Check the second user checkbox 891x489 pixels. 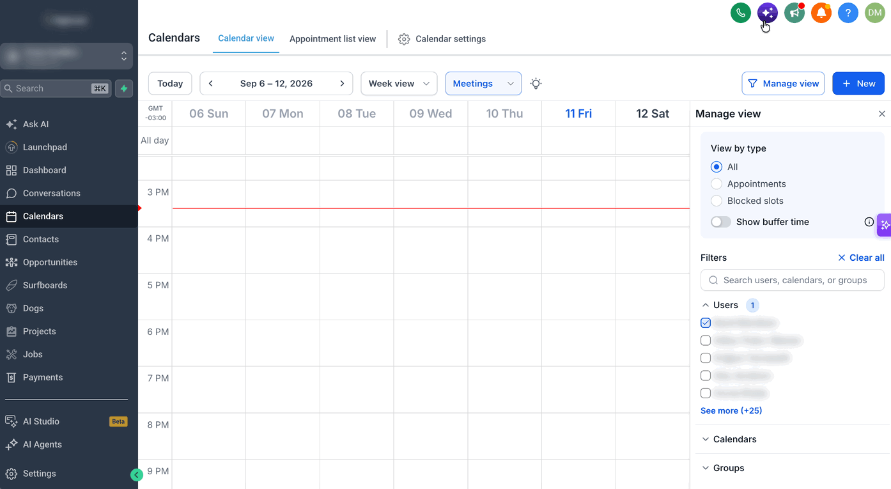pos(706,341)
